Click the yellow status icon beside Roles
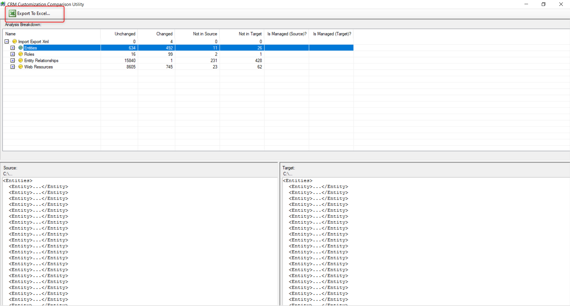 21,54
